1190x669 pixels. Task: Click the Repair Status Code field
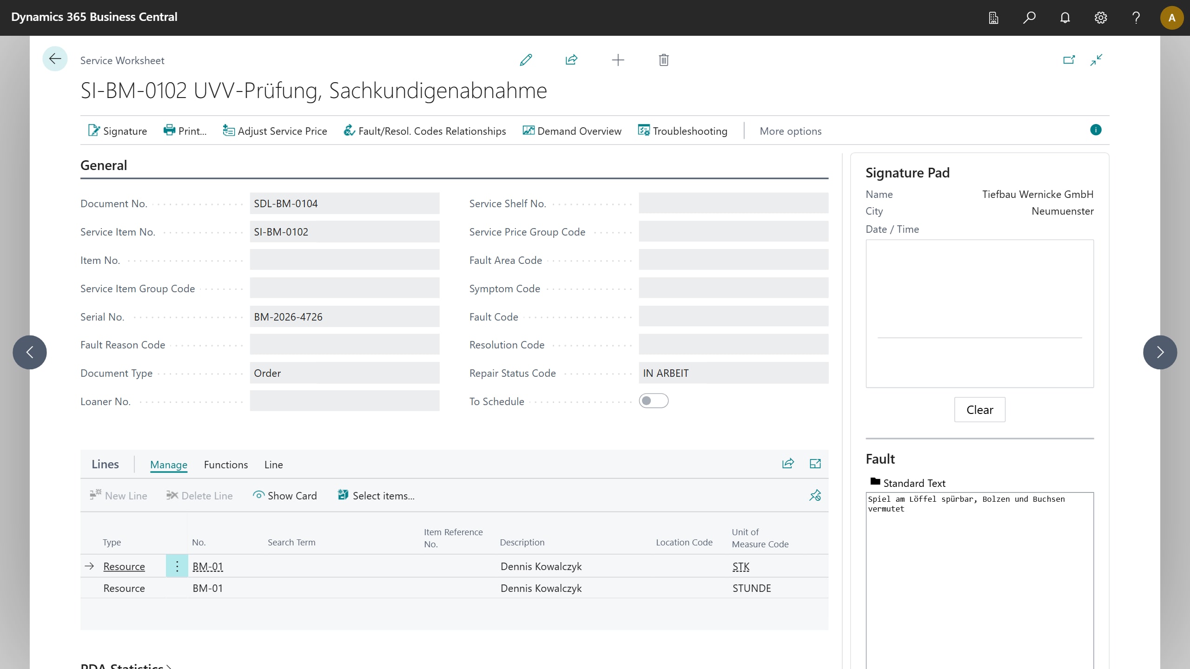(734, 373)
